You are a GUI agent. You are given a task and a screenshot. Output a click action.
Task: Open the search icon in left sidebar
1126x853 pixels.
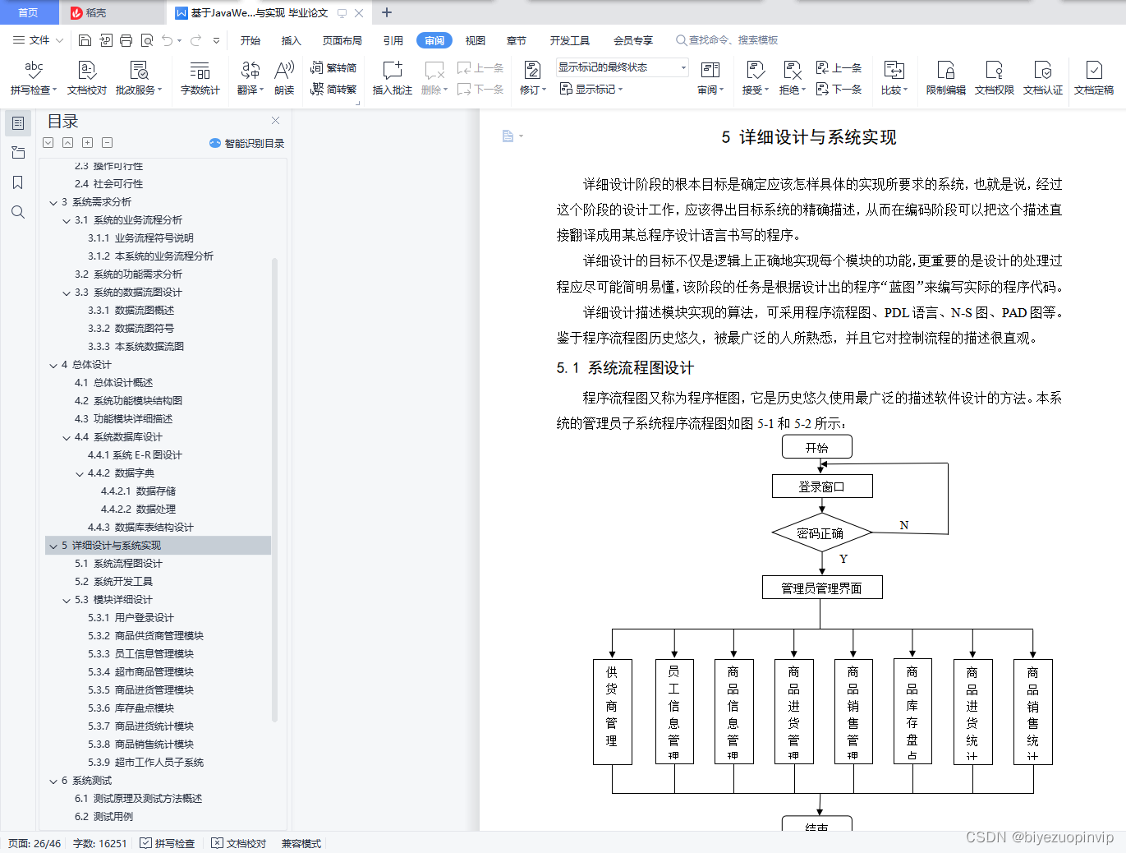coord(17,212)
